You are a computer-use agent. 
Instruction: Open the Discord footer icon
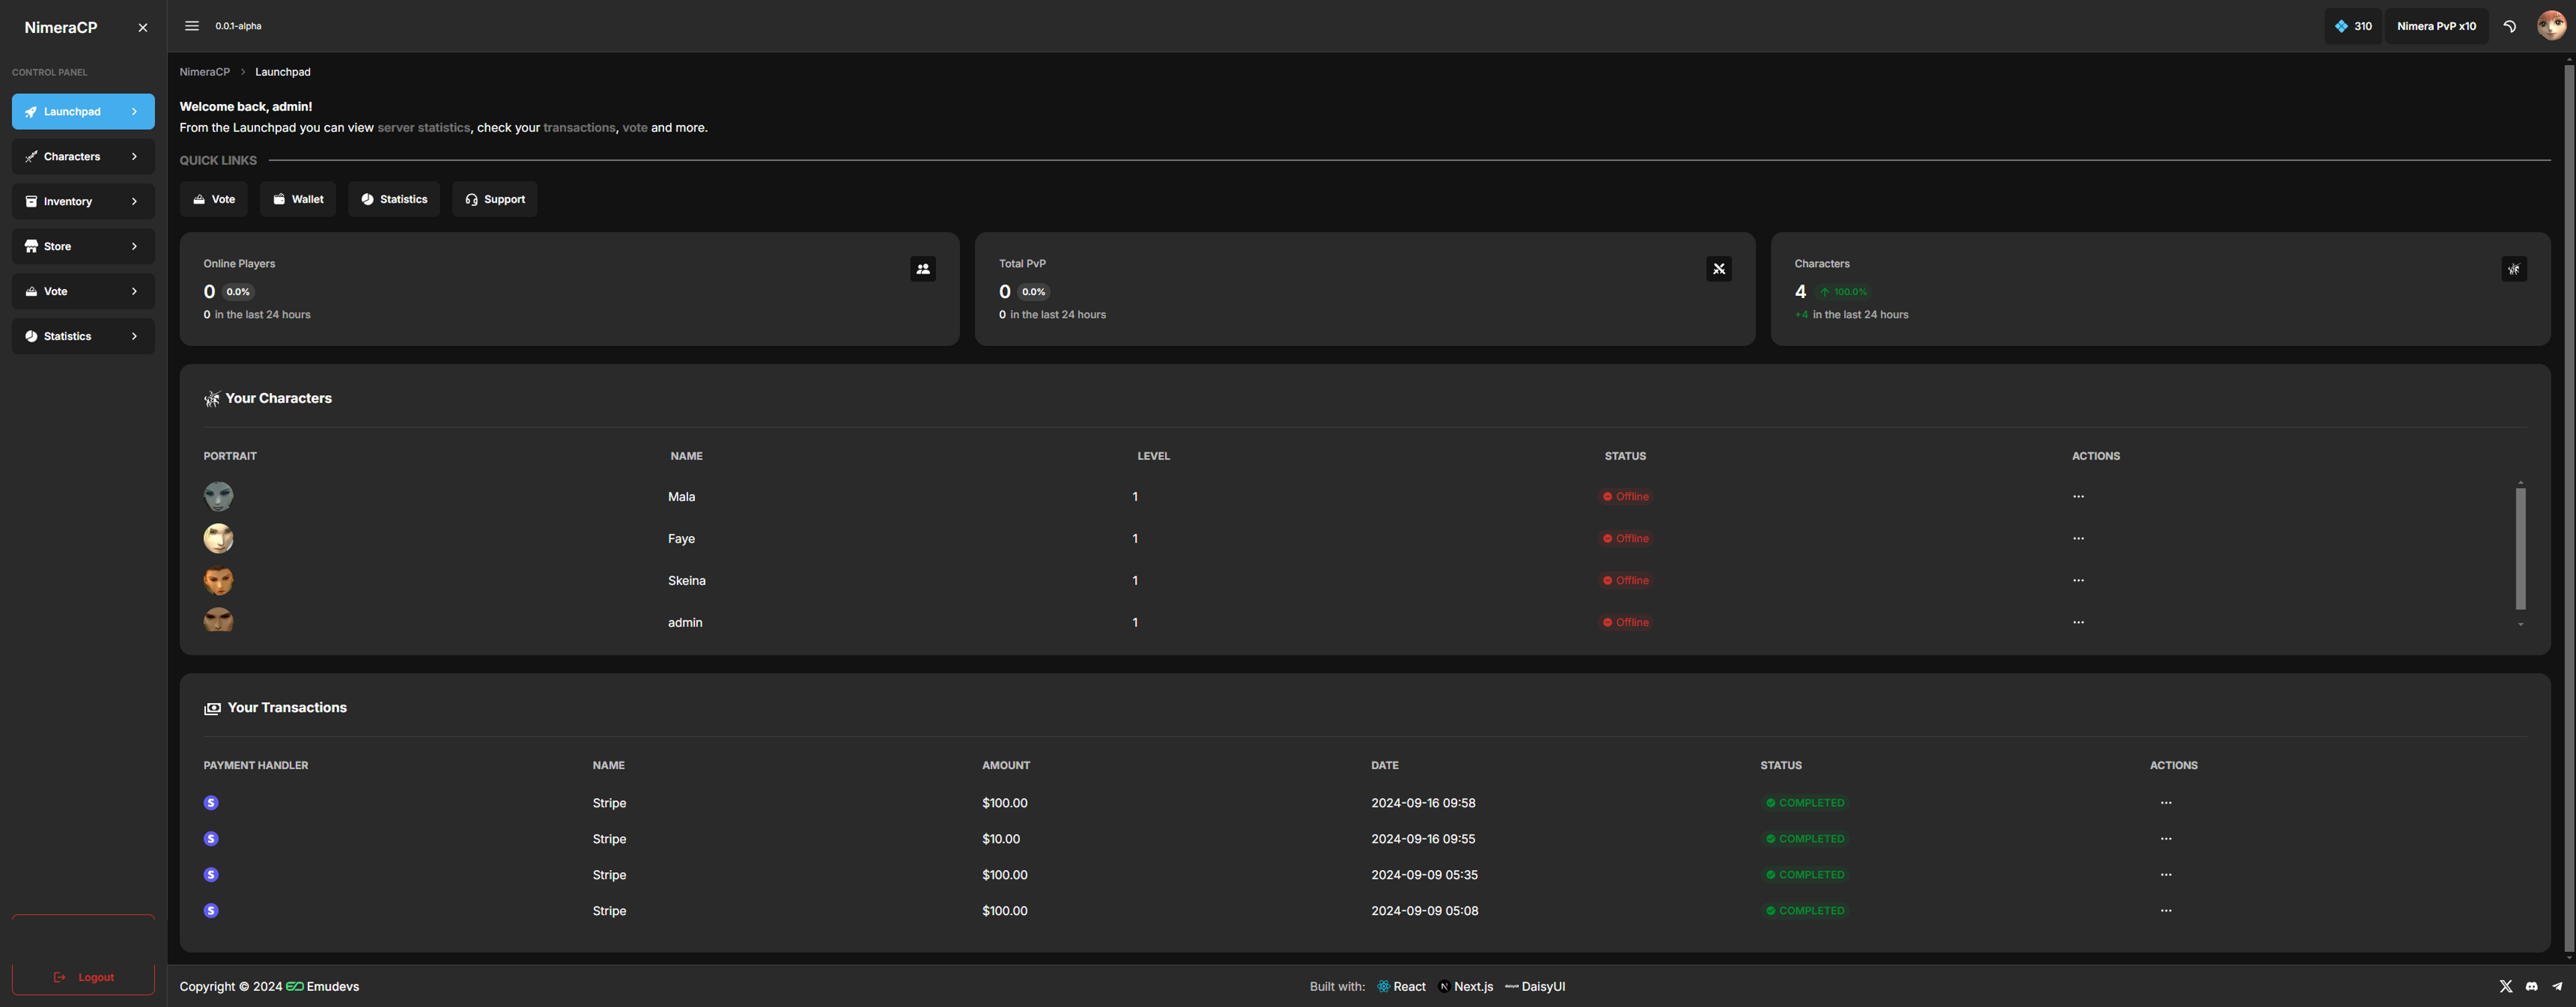(2532, 986)
